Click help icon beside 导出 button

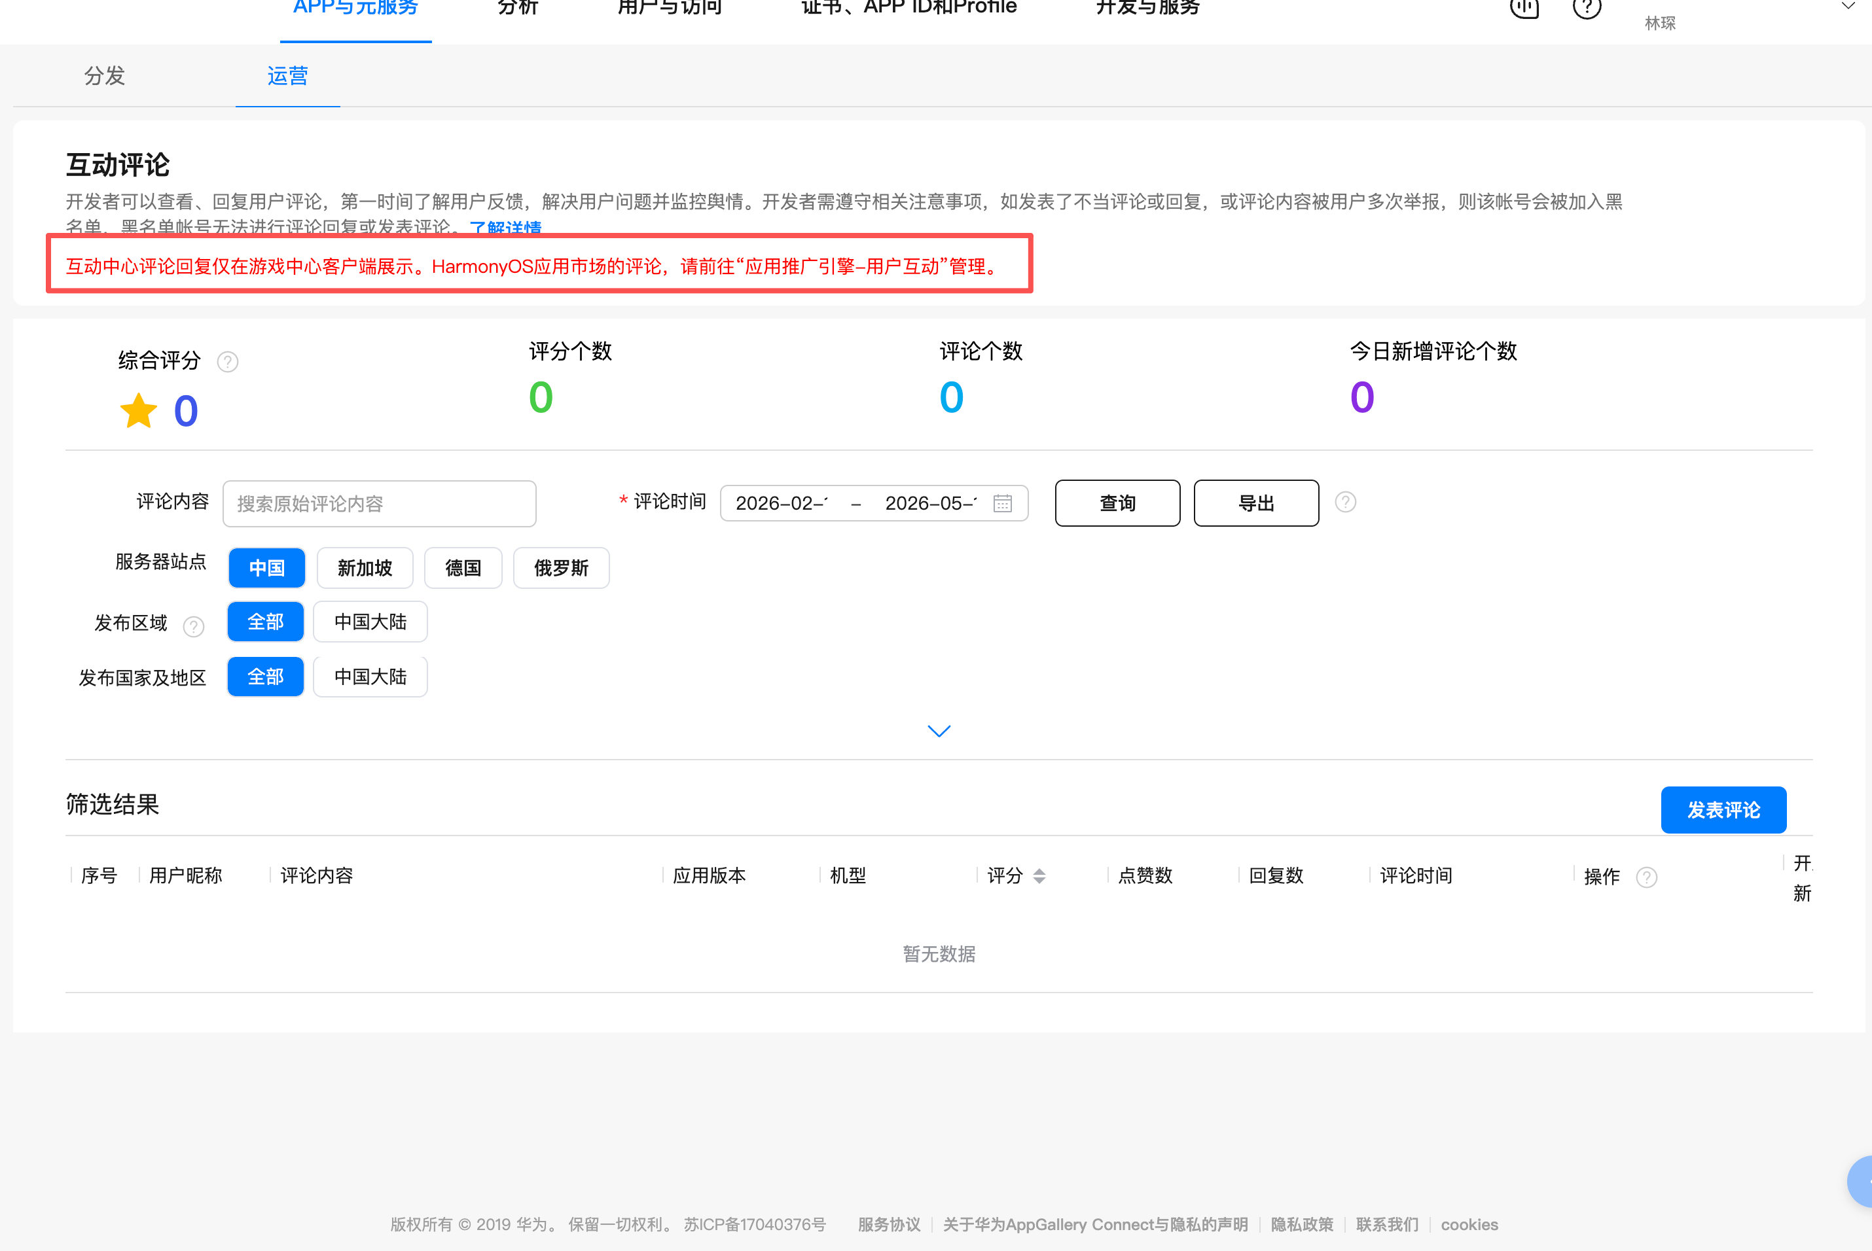point(1345,502)
